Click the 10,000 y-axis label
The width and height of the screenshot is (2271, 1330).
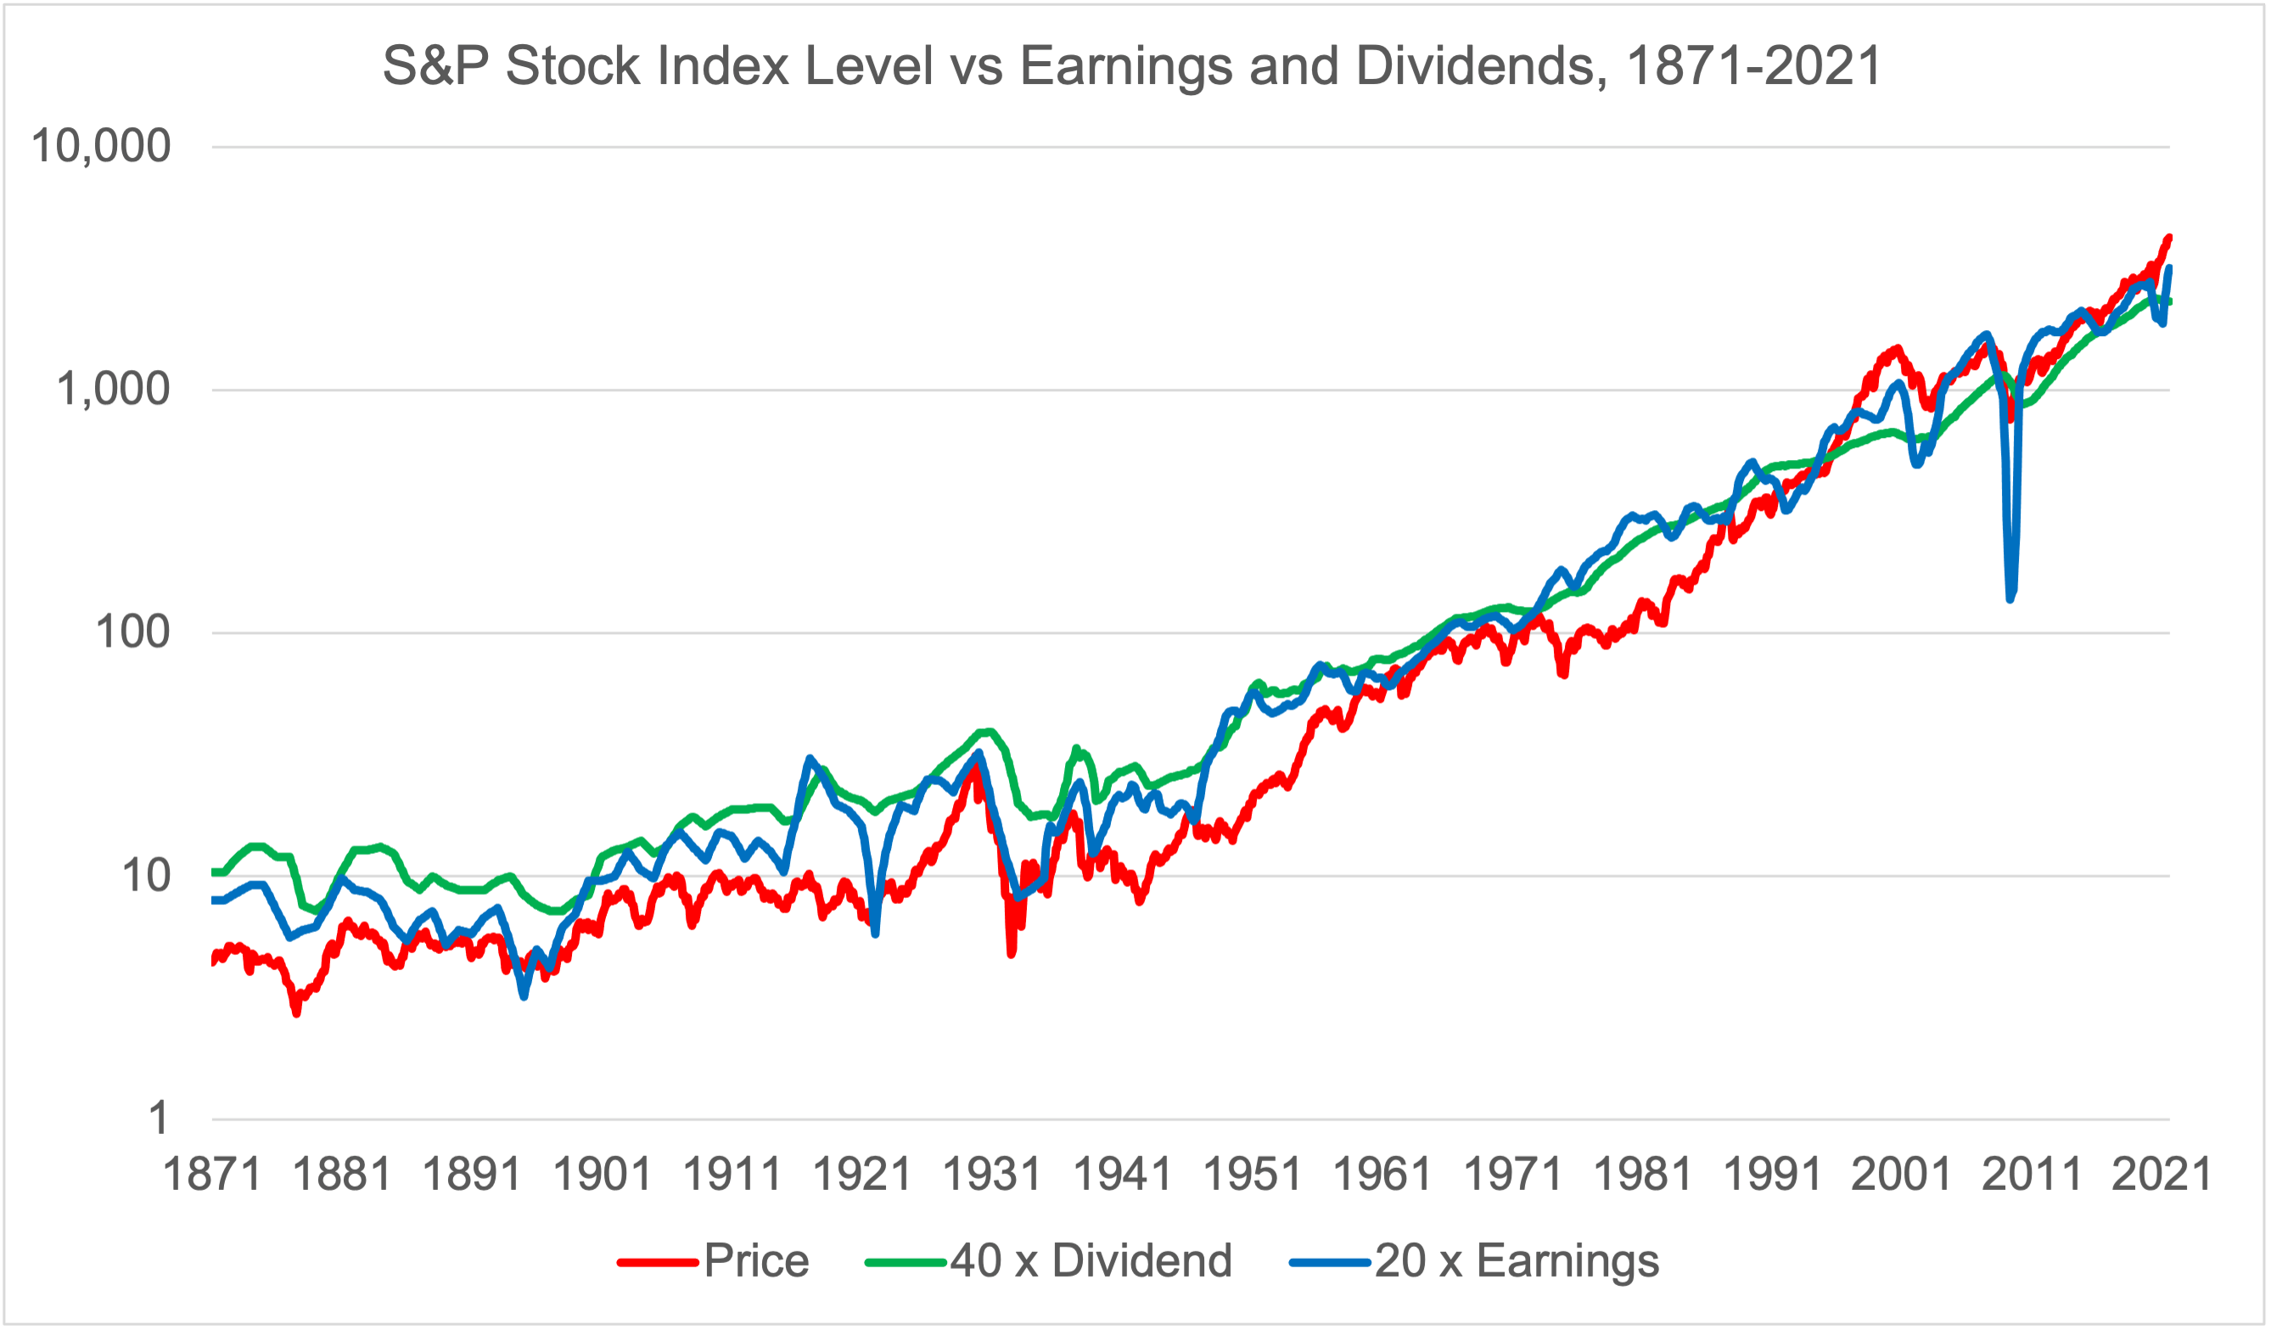(x=100, y=146)
